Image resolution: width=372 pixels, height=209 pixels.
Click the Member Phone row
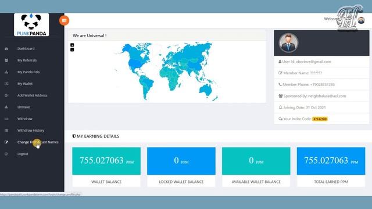pos(321,84)
